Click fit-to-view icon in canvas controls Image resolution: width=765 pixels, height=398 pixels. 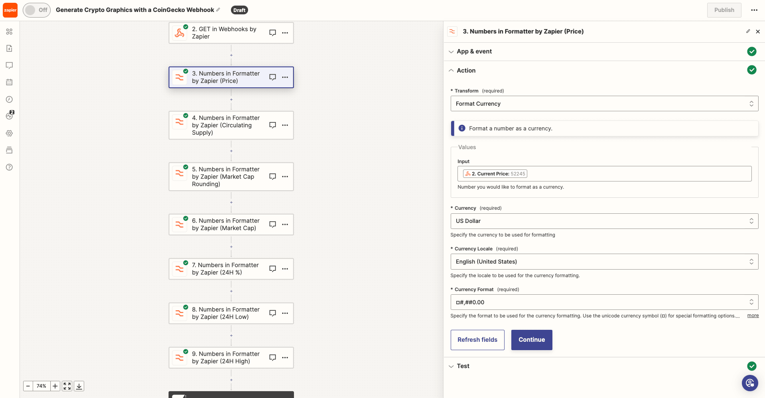coord(67,386)
